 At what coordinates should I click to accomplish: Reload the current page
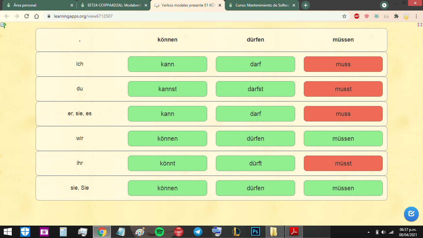(x=27, y=16)
